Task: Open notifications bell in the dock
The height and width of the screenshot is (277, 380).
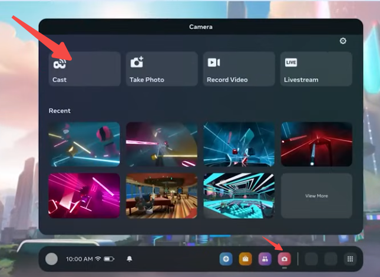Action: 130,259
